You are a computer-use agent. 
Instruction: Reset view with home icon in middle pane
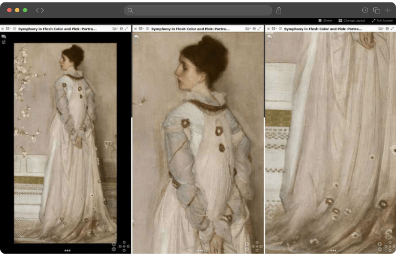point(257,246)
